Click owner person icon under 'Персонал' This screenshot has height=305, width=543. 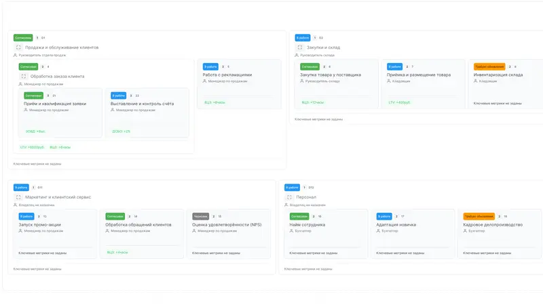(286, 205)
